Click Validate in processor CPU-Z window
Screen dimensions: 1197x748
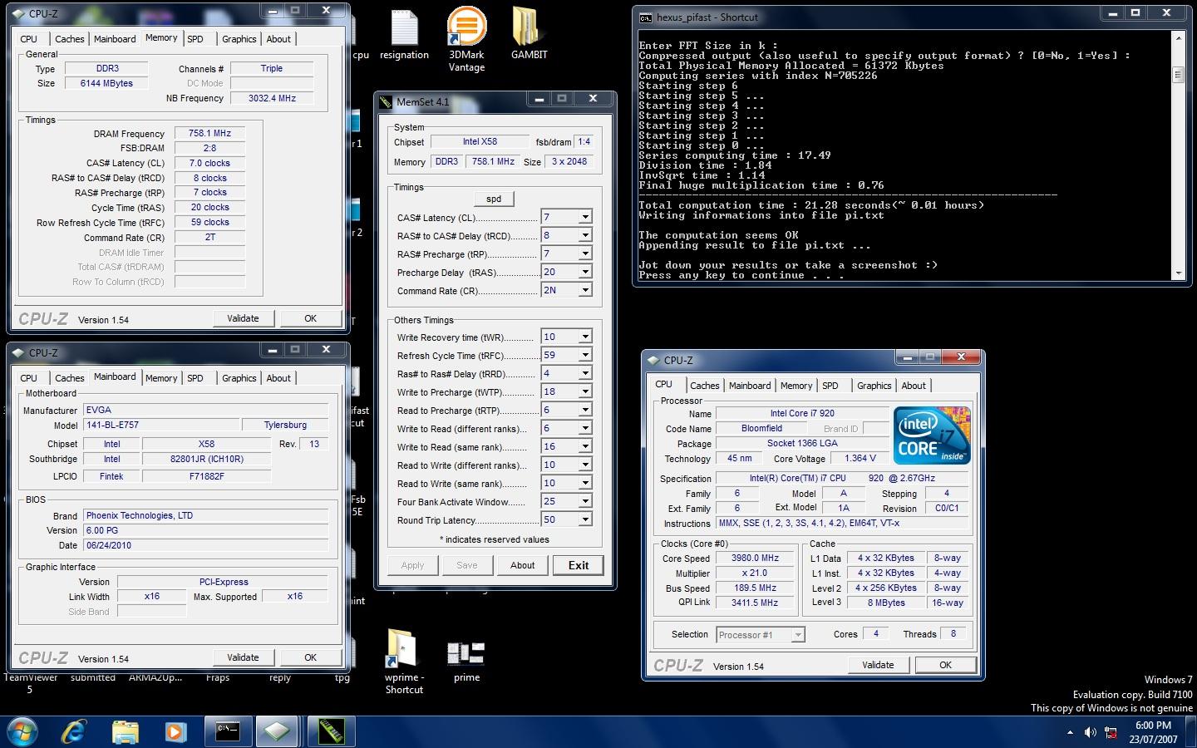878,665
